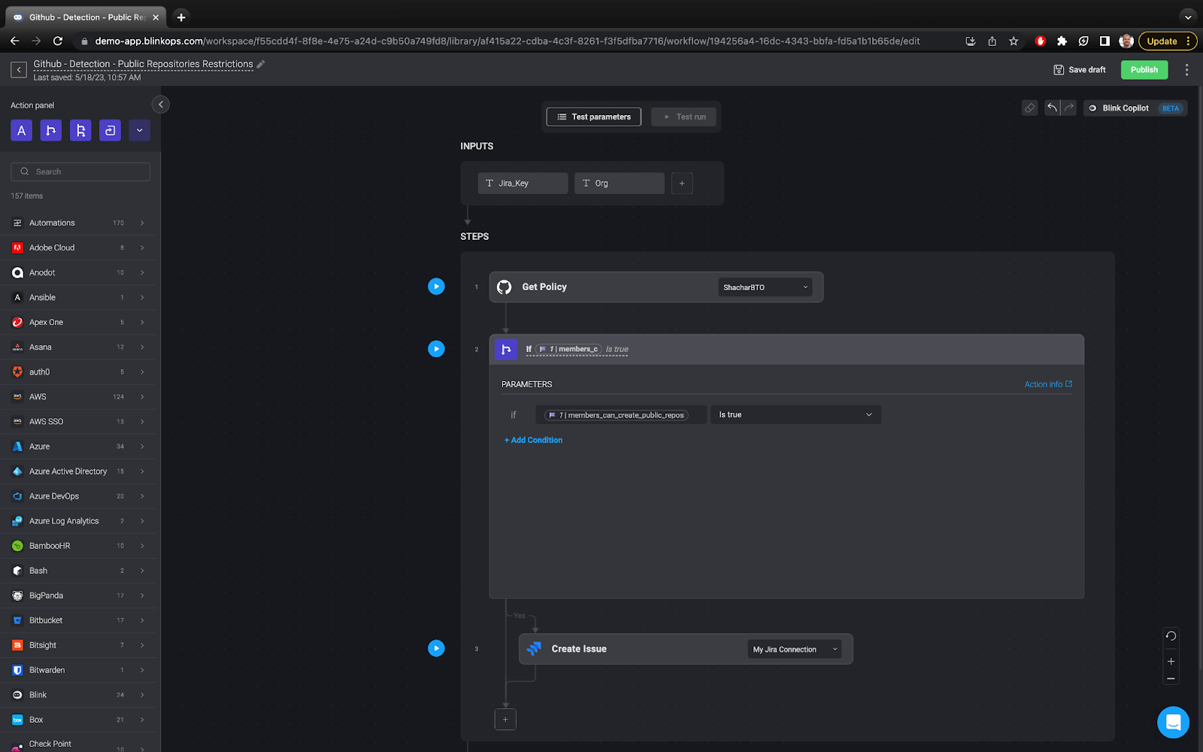
Task: Select the text action icon in Action panel
Action: point(21,130)
